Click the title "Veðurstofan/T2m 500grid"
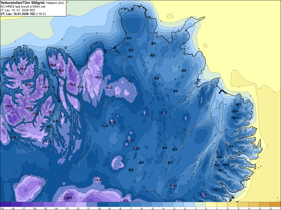Screen dimensions: 281x210 [23, 3]
